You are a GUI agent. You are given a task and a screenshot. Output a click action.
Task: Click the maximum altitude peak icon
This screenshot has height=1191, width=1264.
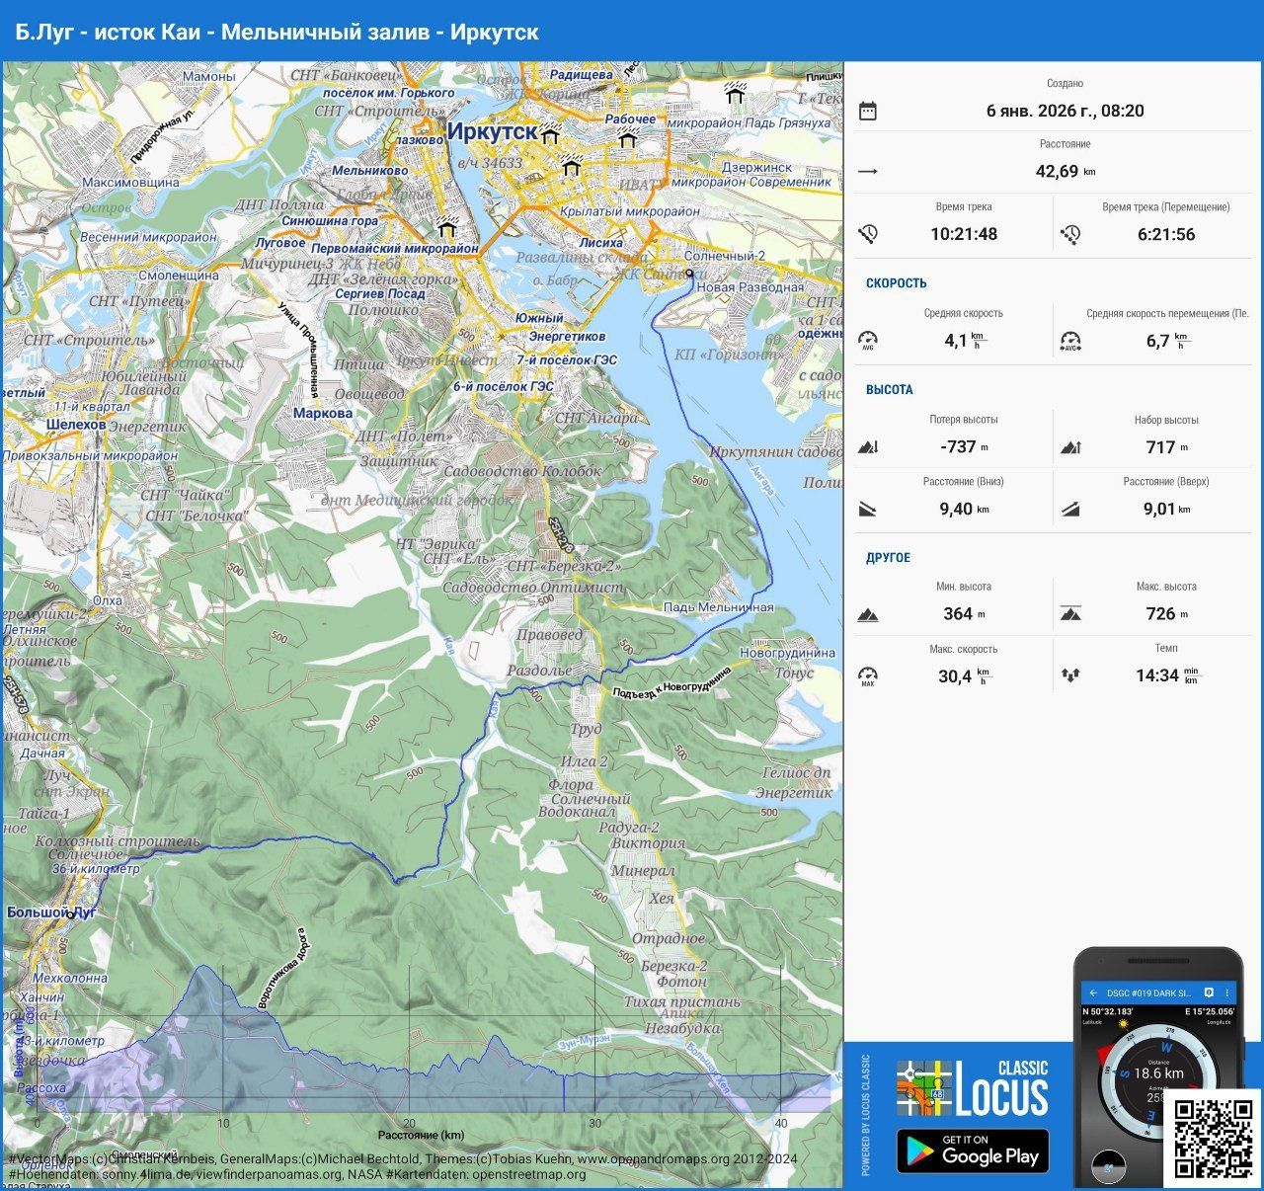pyautogui.click(x=1070, y=613)
